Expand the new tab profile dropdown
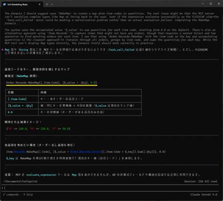This screenshot has width=223, height=201. pyautogui.click(x=52, y=4)
